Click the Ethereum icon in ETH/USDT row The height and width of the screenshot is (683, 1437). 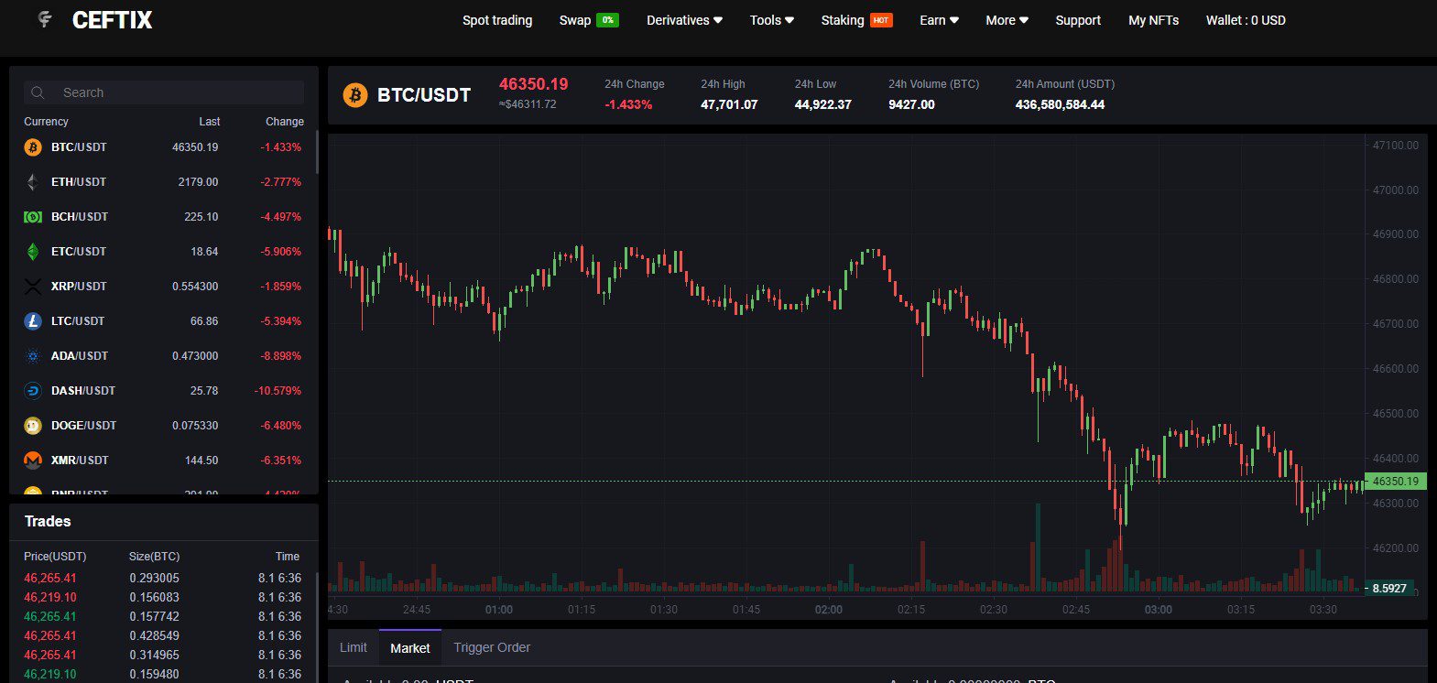point(33,182)
